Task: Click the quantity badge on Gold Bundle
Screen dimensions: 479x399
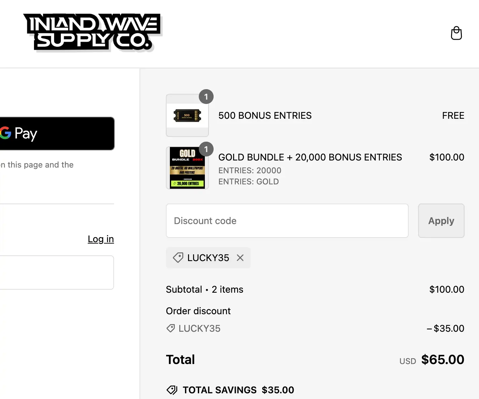Action: pyautogui.click(x=206, y=149)
